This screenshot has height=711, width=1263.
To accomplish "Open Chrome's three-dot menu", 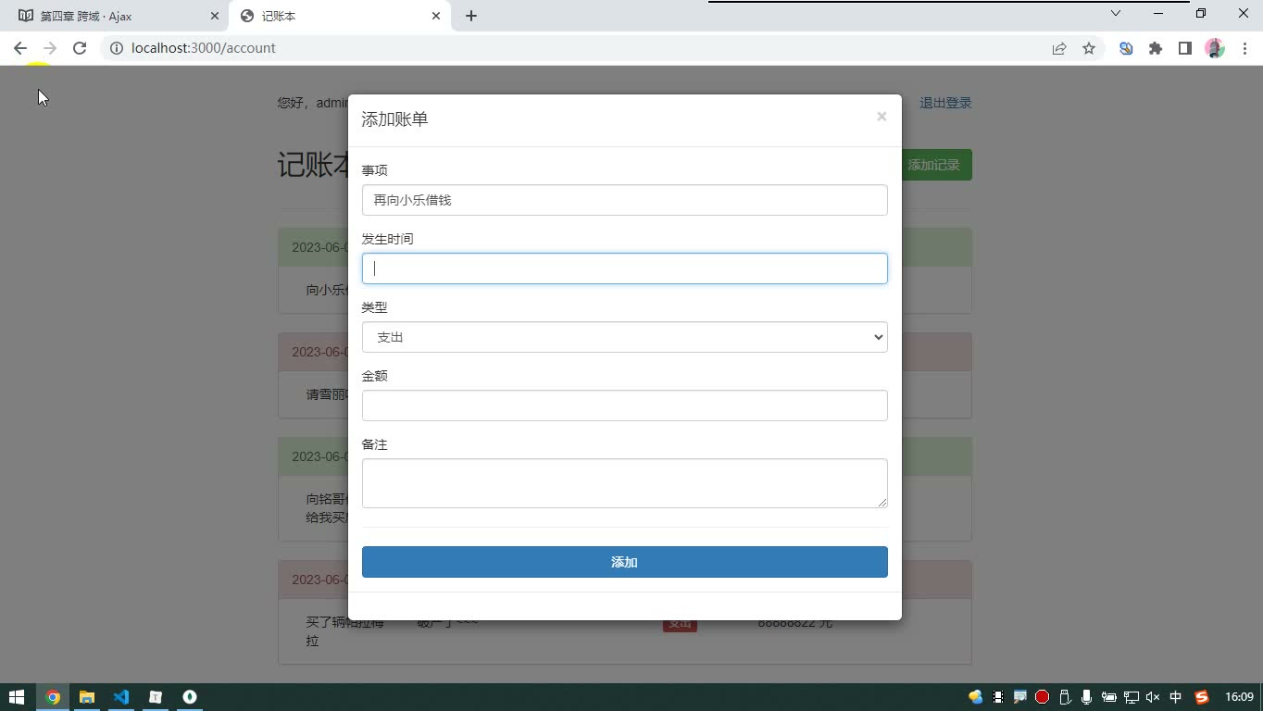I will pos(1244,48).
